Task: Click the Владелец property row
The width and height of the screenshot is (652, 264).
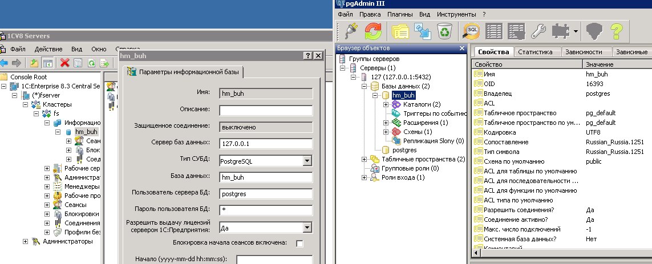Action: 561,94
